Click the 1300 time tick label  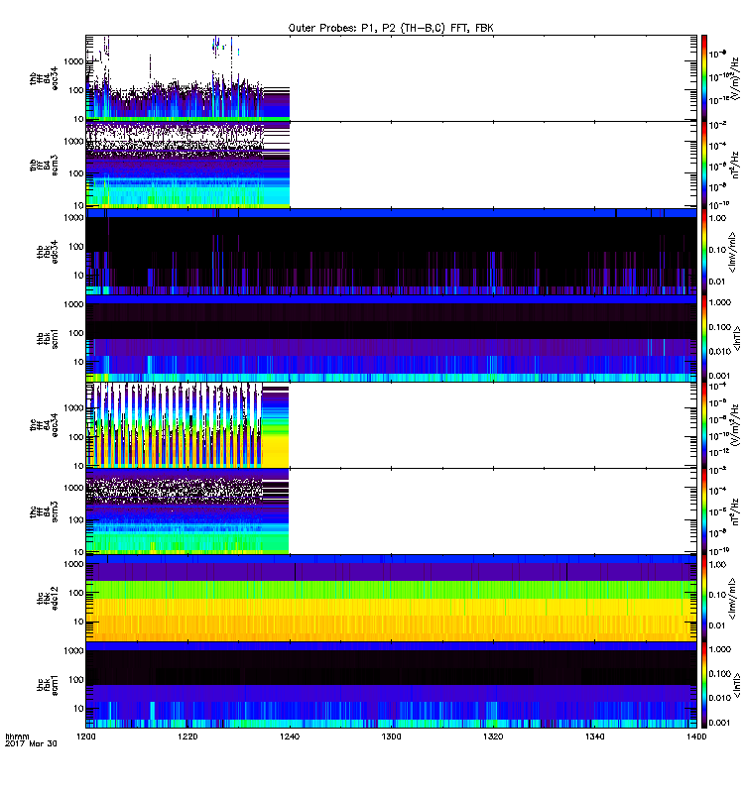(391, 736)
